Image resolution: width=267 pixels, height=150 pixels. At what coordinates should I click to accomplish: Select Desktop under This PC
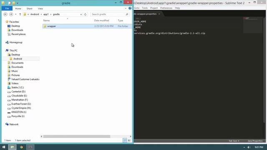click(x=16, y=55)
